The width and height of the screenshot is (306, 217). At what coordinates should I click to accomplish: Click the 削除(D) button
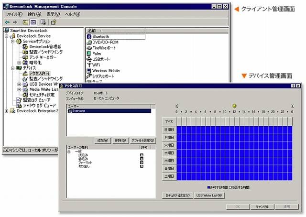[120, 141]
